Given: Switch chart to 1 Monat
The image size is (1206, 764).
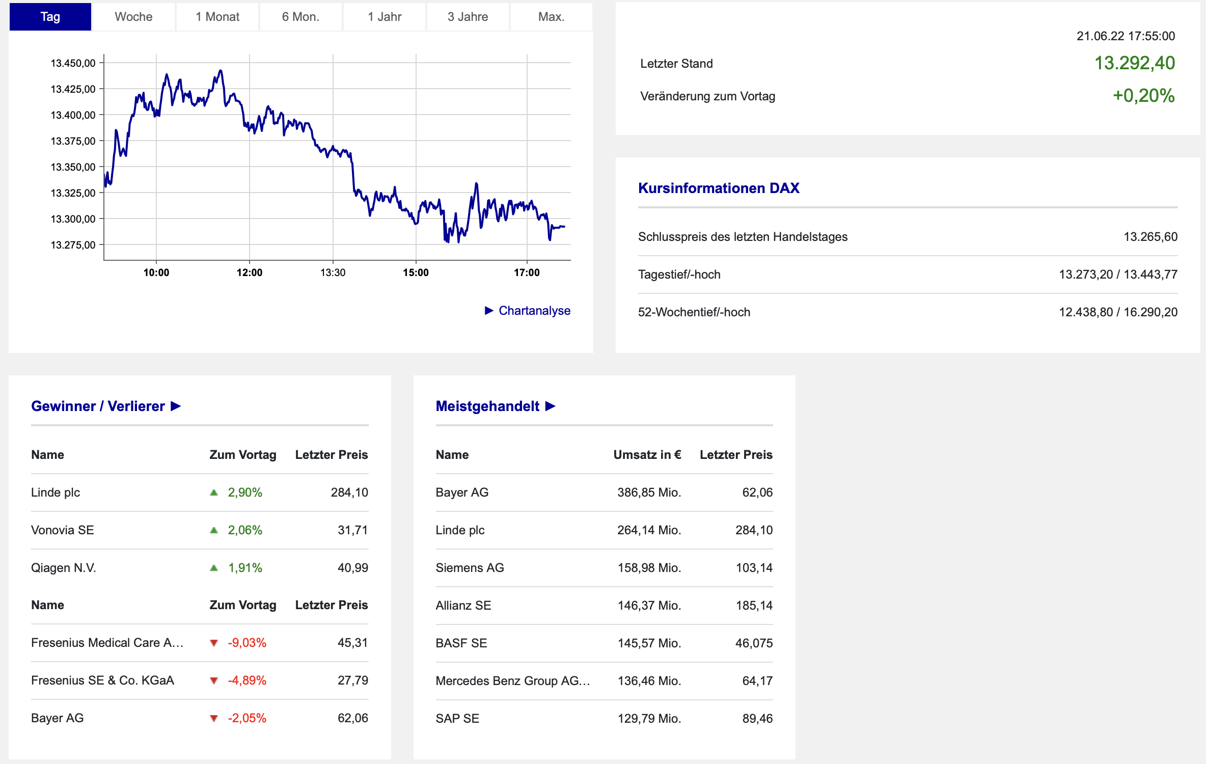Looking at the screenshot, I should point(217,17).
